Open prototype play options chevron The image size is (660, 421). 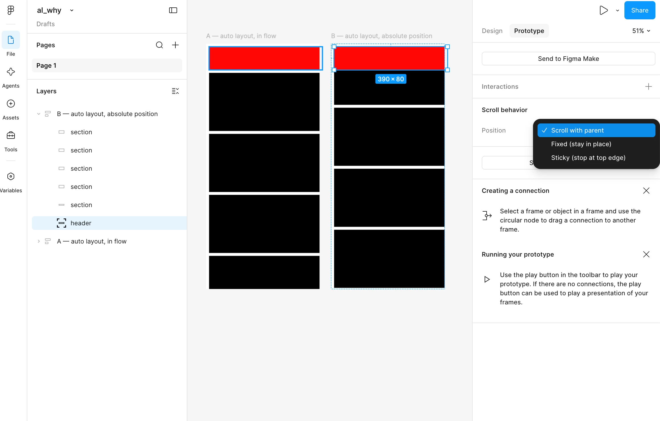[x=618, y=11]
